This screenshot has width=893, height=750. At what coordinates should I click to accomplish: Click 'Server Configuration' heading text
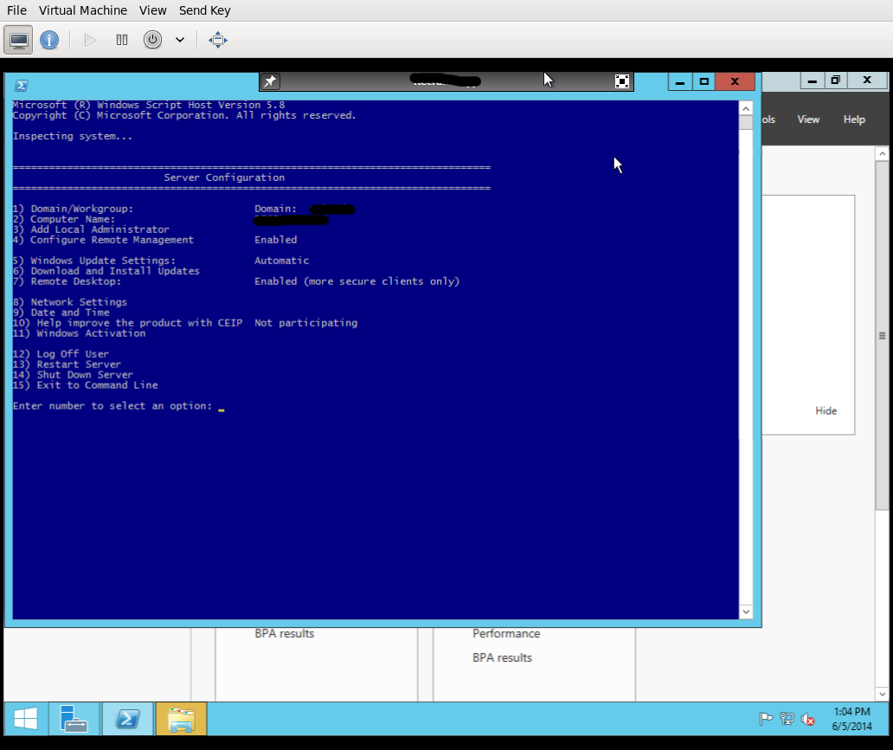(224, 178)
